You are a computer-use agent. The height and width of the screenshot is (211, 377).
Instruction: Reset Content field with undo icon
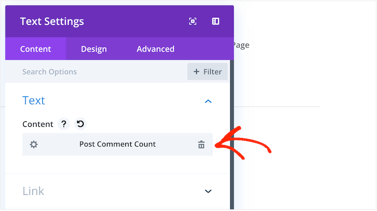80,124
